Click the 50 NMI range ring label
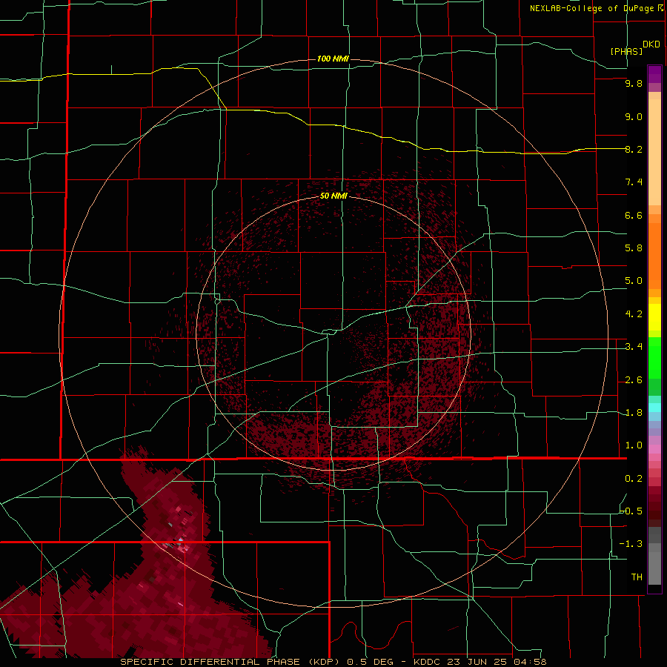 coord(333,196)
